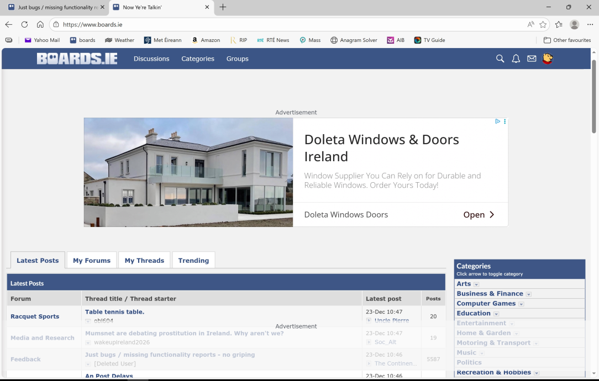The width and height of the screenshot is (599, 381).
Task: Click the Doleta house advertisement image
Action: pyautogui.click(x=188, y=172)
